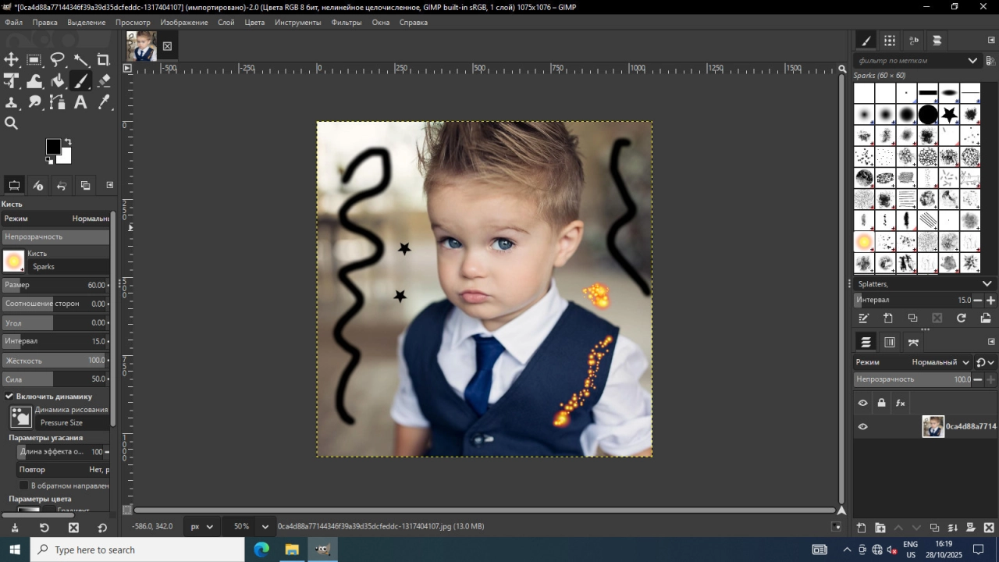The height and width of the screenshot is (562, 999).
Task: Toggle the layer visibility eye for 0ca4d88a7714
Action: click(x=862, y=426)
